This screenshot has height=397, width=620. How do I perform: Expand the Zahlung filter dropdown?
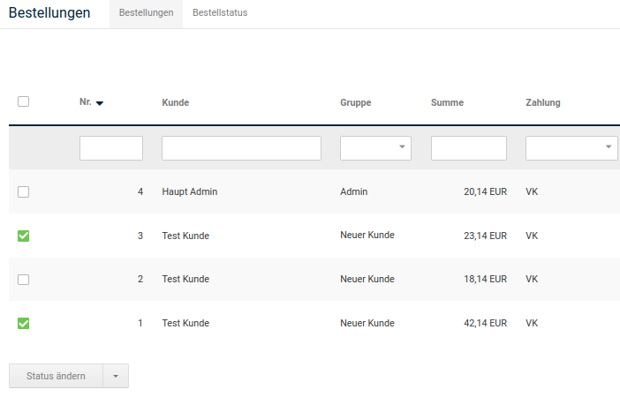571,147
